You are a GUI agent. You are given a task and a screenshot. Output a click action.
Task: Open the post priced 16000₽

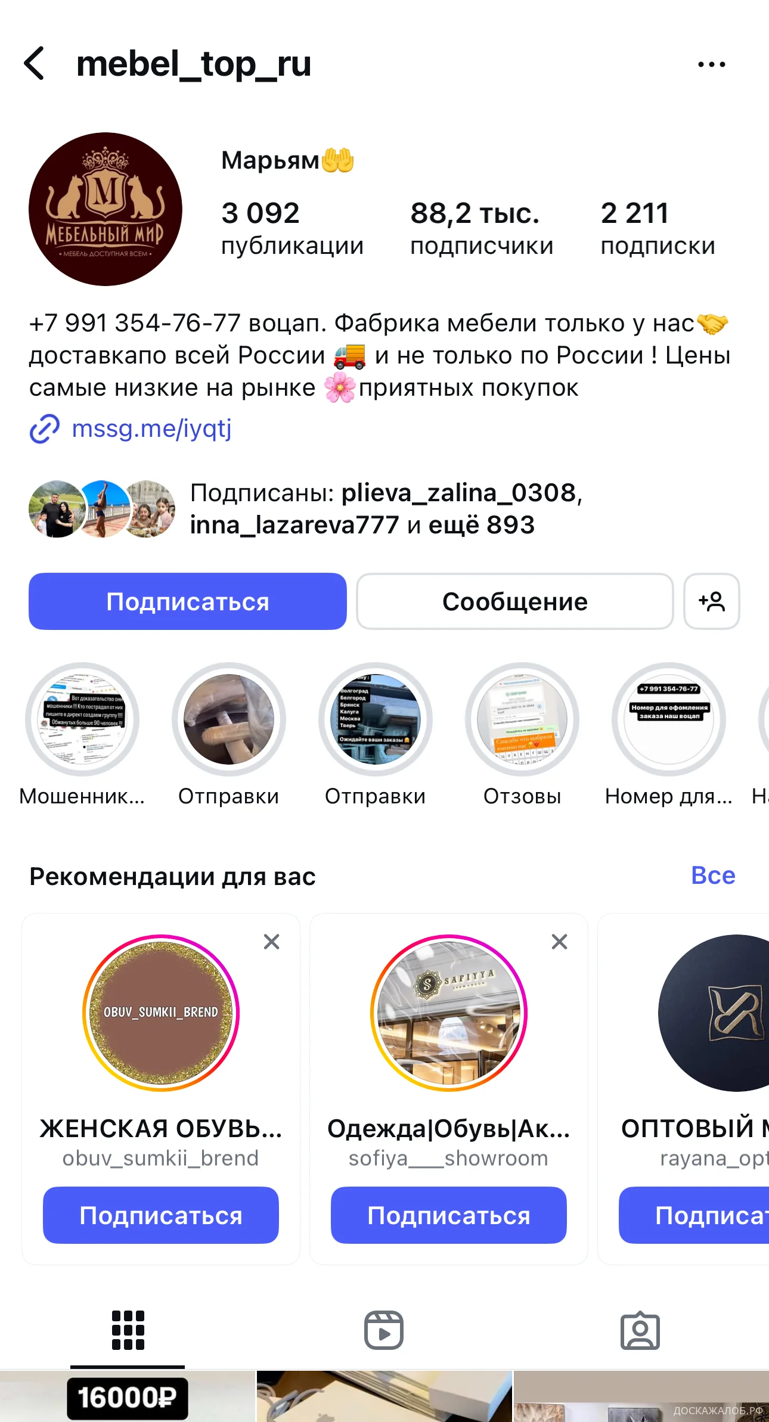click(128, 1396)
